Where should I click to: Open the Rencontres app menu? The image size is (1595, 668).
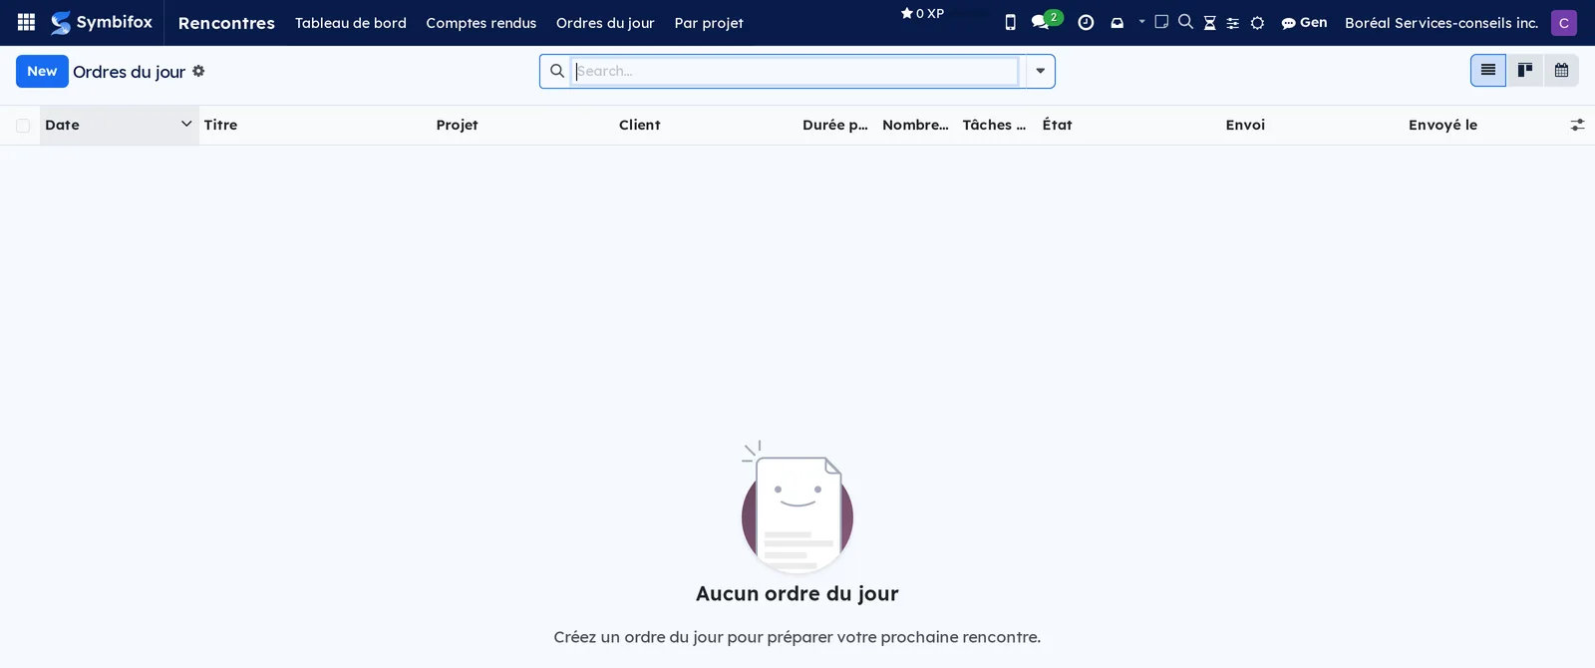click(226, 23)
